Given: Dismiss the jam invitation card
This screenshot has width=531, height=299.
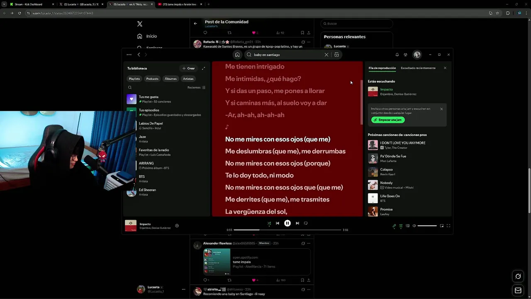Looking at the screenshot, I should (441, 109).
